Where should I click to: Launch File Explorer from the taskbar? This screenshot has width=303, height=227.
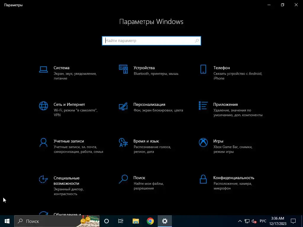(136, 221)
